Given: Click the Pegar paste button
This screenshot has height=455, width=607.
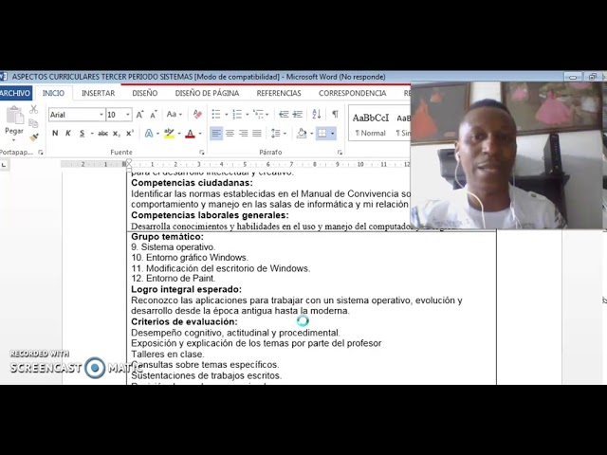Looking at the screenshot, I should 14,120.
